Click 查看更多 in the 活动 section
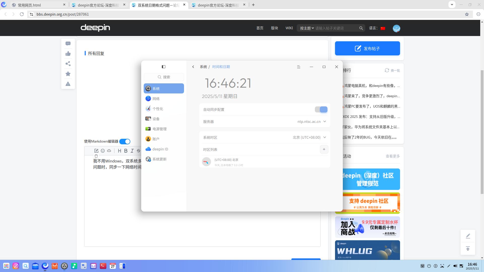Image resolution: width=484 pixels, height=272 pixels. click(393, 156)
